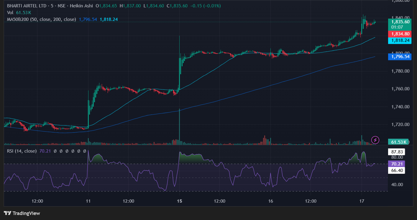Select the MA50&200 indicator legend
The width and height of the screenshot is (417, 220).
[41, 19]
